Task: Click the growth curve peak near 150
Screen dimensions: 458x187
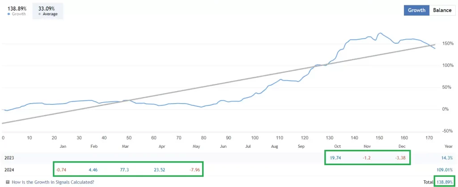Action: coord(380,33)
